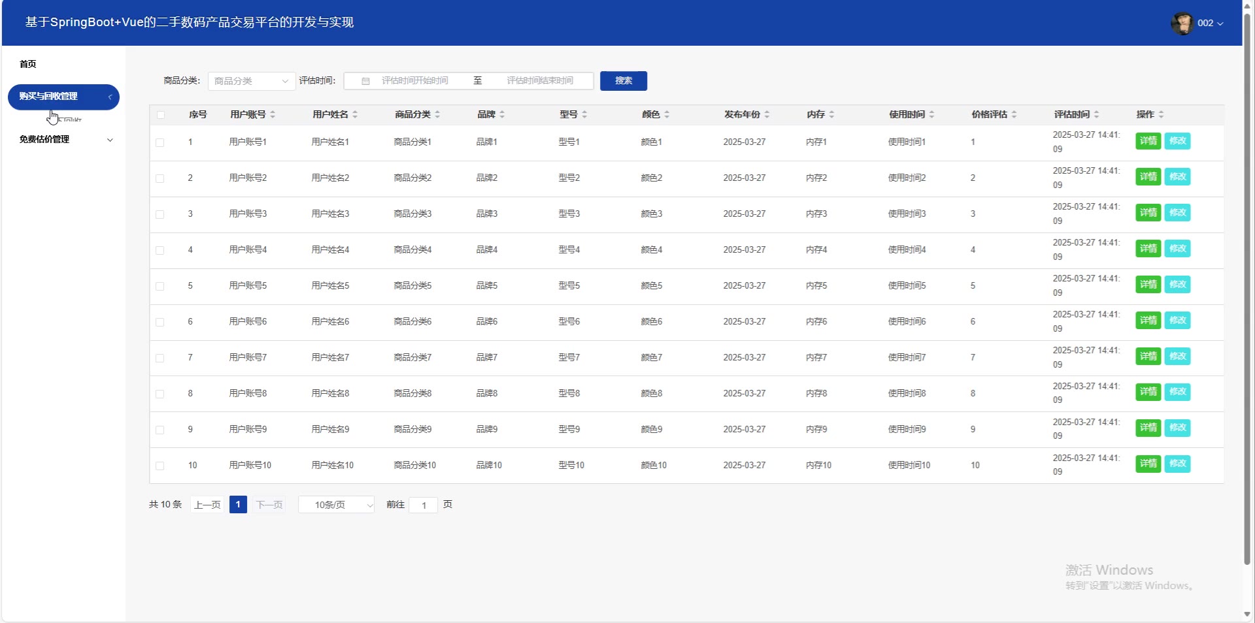Open the 商品分类 filter dropdown
This screenshot has width=1255, height=623.
[x=251, y=81]
